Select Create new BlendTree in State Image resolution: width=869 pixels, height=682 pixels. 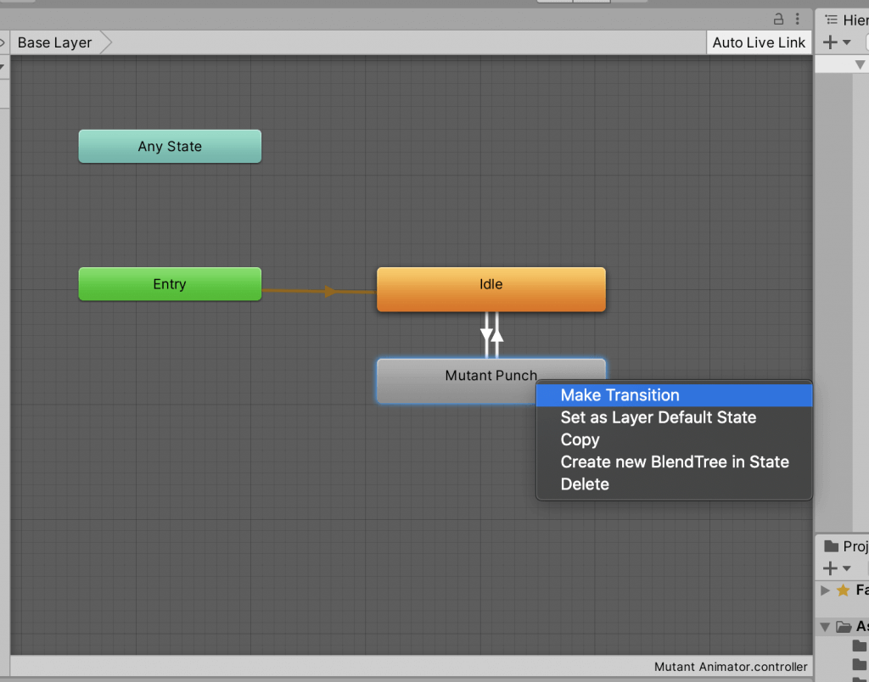click(674, 461)
